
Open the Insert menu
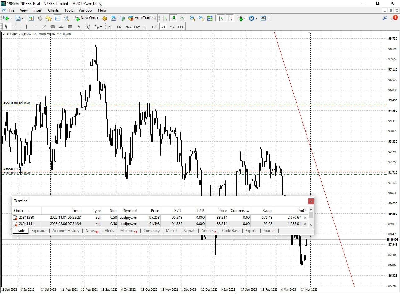point(38,10)
